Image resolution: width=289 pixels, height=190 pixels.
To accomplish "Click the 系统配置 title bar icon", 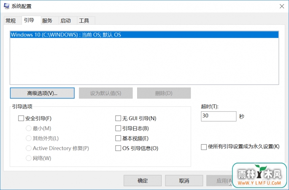I will click(7, 6).
